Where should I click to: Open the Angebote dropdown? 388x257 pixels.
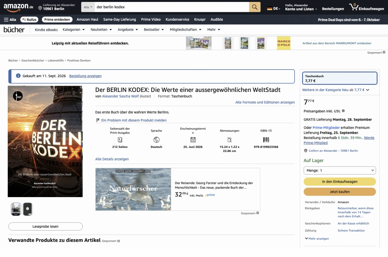coord(128,30)
